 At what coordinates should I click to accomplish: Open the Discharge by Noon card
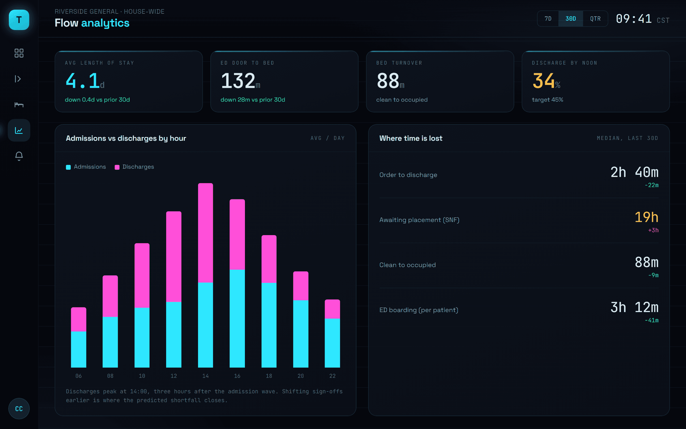(x=596, y=82)
